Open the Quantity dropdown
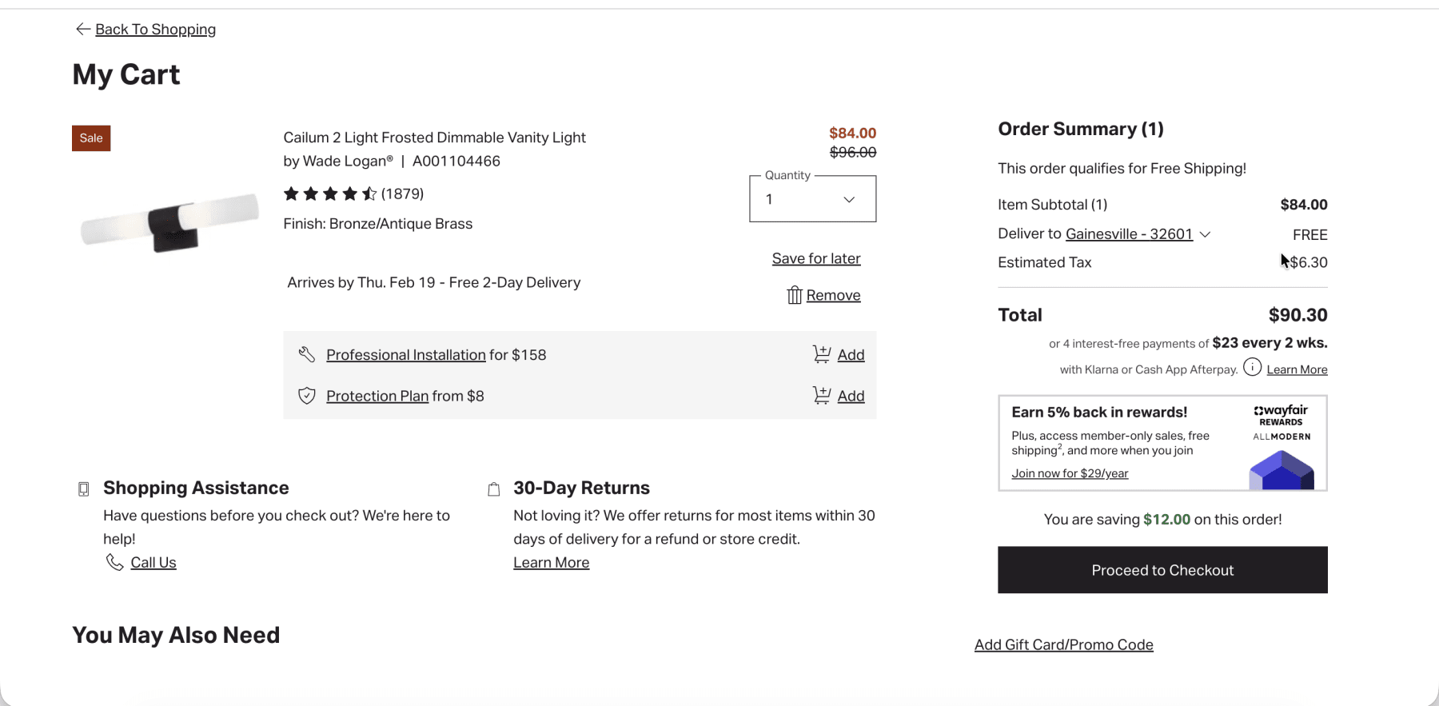Viewport: 1439px width, 706px height. [x=812, y=199]
